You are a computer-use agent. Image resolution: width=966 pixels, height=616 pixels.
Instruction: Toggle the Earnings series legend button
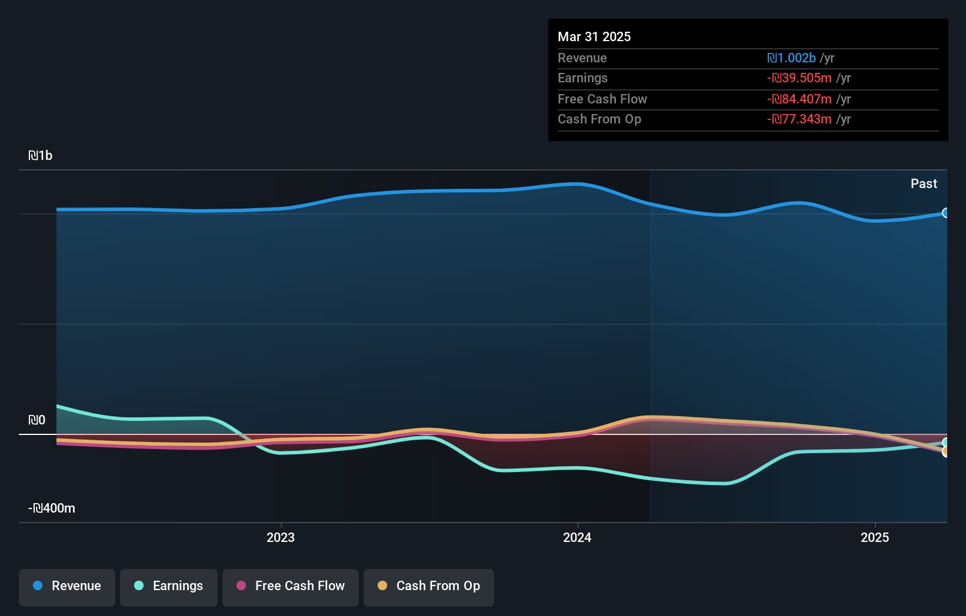point(169,587)
